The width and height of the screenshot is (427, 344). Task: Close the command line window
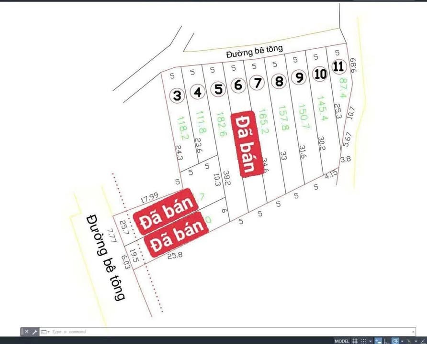[x=27, y=332]
